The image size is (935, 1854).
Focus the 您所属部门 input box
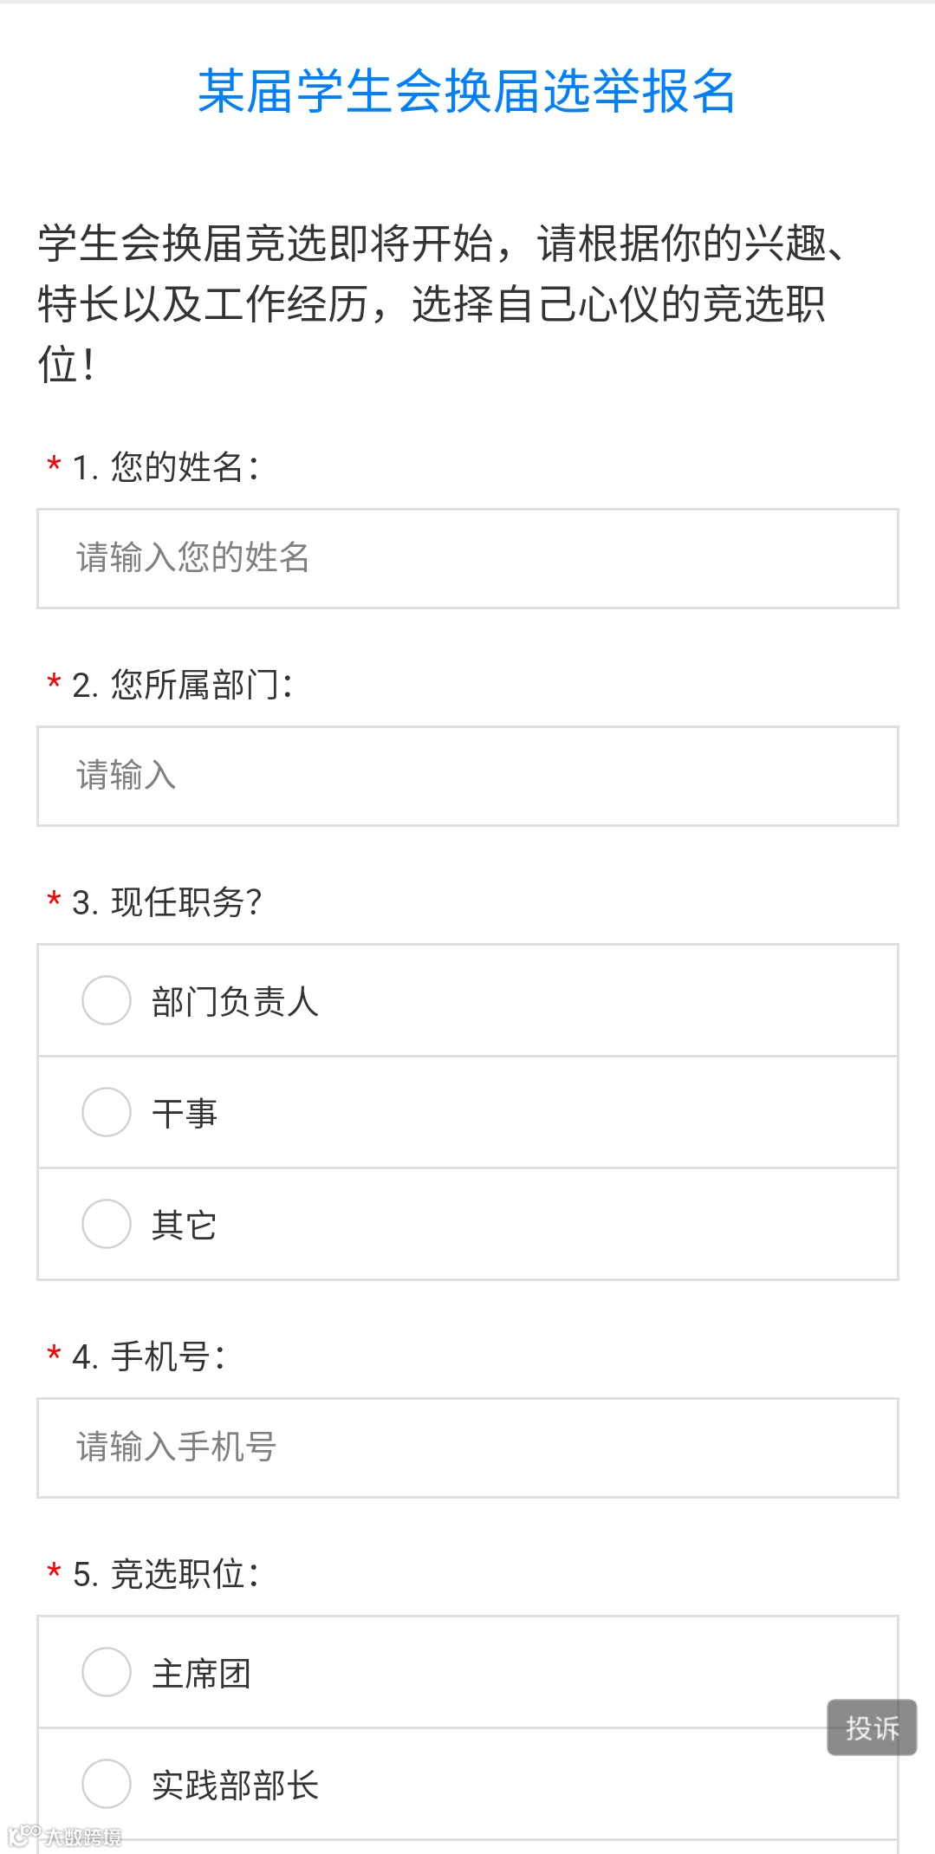[467, 776]
